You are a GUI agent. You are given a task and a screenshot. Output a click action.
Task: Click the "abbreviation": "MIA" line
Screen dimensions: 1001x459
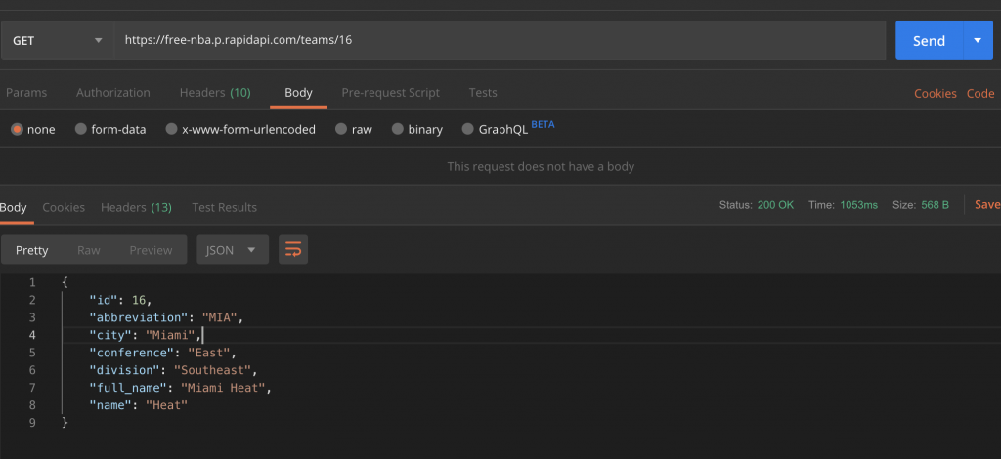pyautogui.click(x=166, y=317)
